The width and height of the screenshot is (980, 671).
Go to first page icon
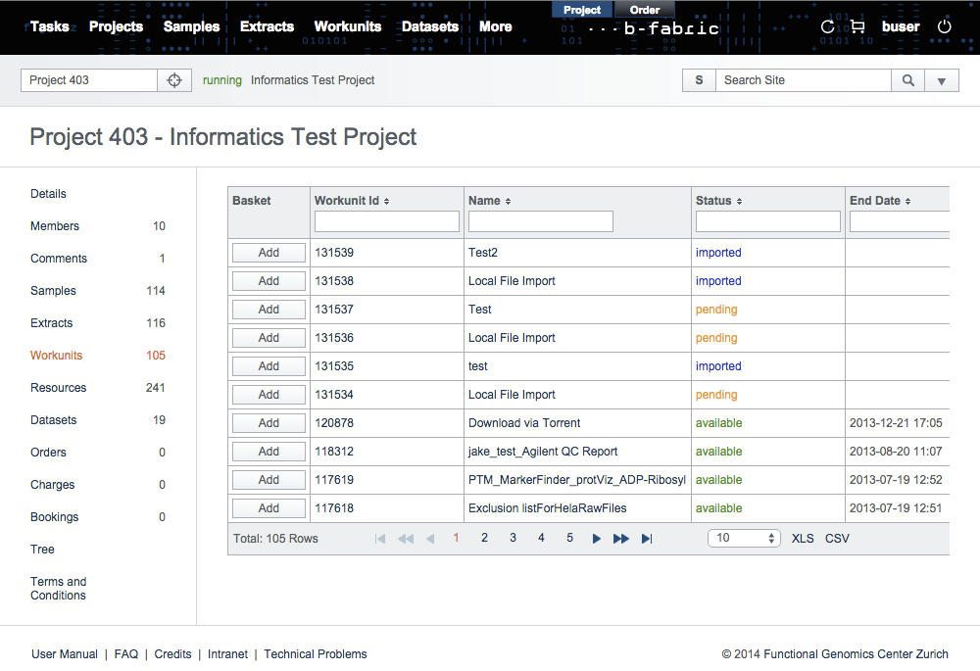(x=380, y=539)
